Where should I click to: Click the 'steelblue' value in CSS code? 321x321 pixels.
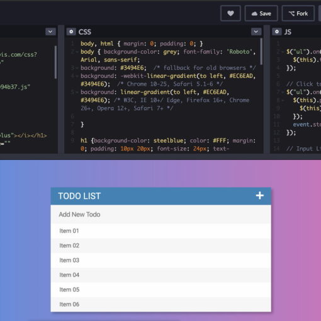point(169,140)
